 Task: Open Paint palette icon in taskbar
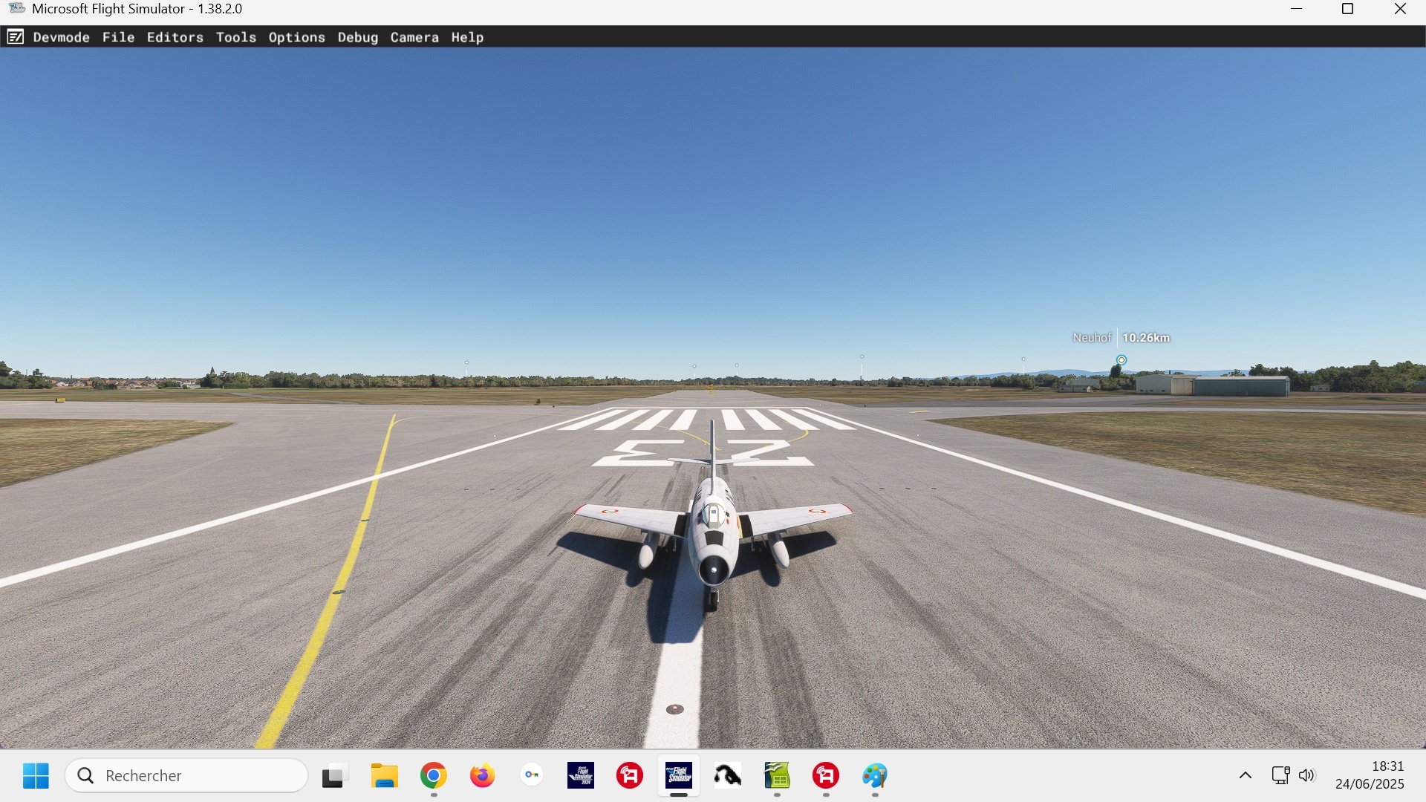coord(875,776)
